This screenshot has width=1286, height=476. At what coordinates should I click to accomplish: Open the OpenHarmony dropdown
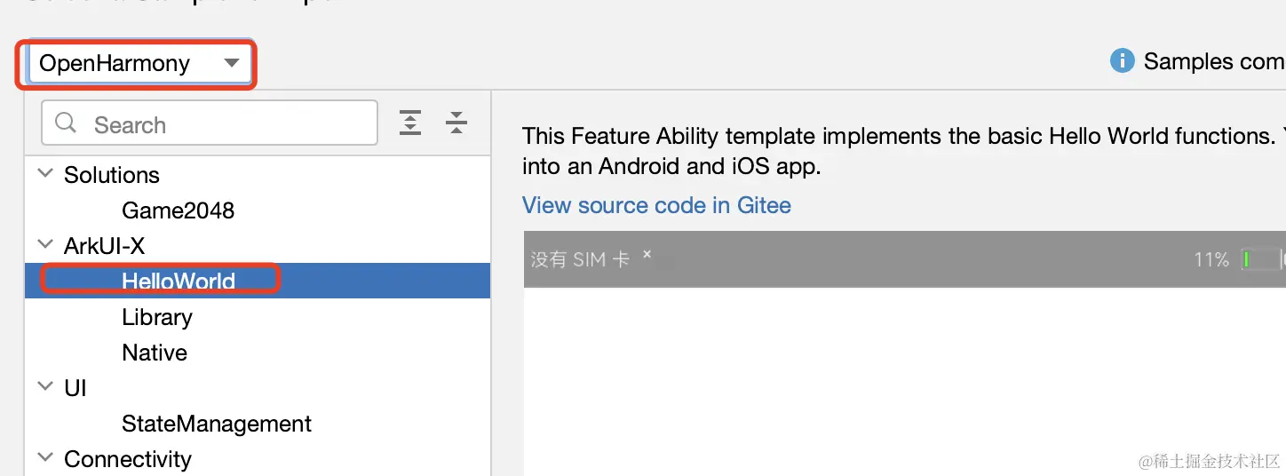[138, 63]
